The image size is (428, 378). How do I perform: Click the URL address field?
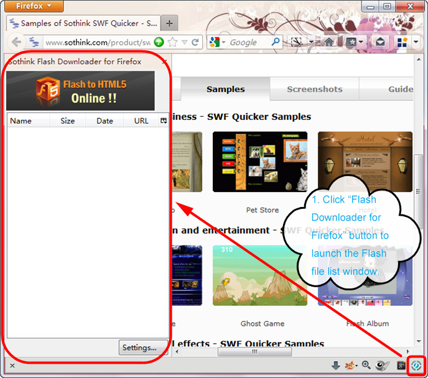coord(98,42)
